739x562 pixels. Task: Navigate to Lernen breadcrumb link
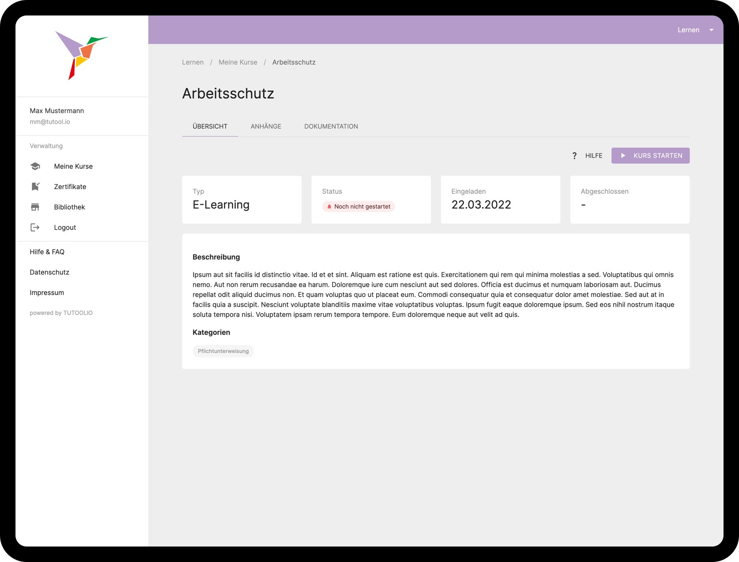193,62
